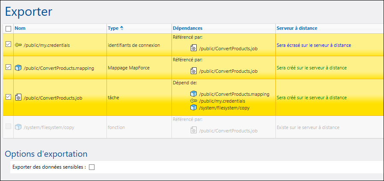Viewport: 384px width, 181px height.
Task: Click the cube icon beside ConvertProducts.mapping name
Action: click(18, 68)
